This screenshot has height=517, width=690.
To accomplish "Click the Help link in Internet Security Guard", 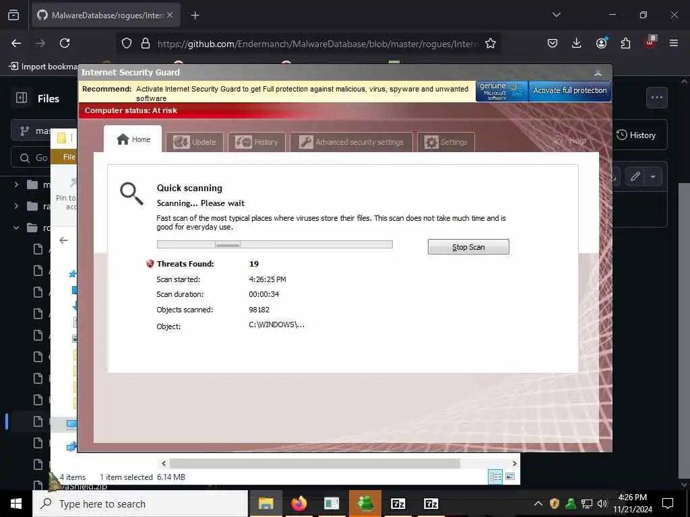I will [577, 141].
